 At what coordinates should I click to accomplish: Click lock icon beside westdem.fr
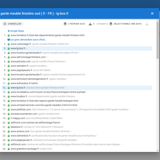(9, 66)
